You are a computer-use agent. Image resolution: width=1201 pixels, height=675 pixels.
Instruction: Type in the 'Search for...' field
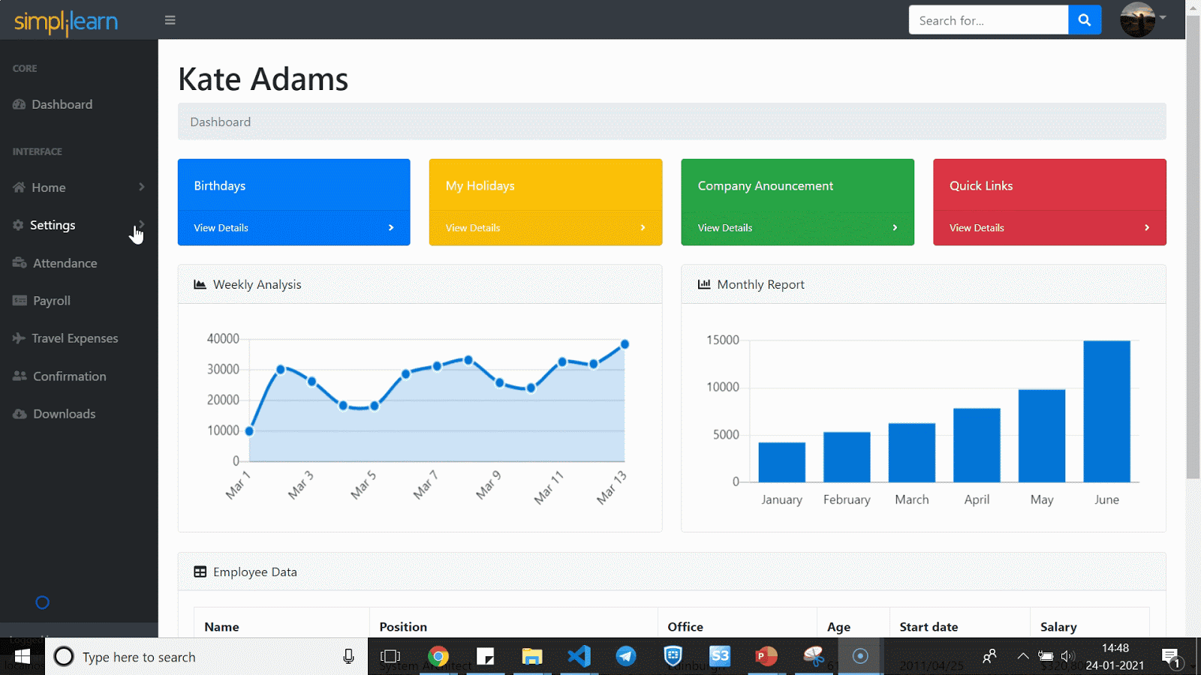987,20
